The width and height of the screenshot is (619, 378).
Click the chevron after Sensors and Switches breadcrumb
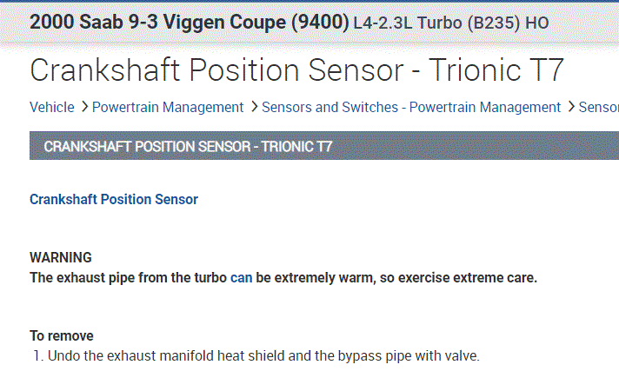(571, 108)
